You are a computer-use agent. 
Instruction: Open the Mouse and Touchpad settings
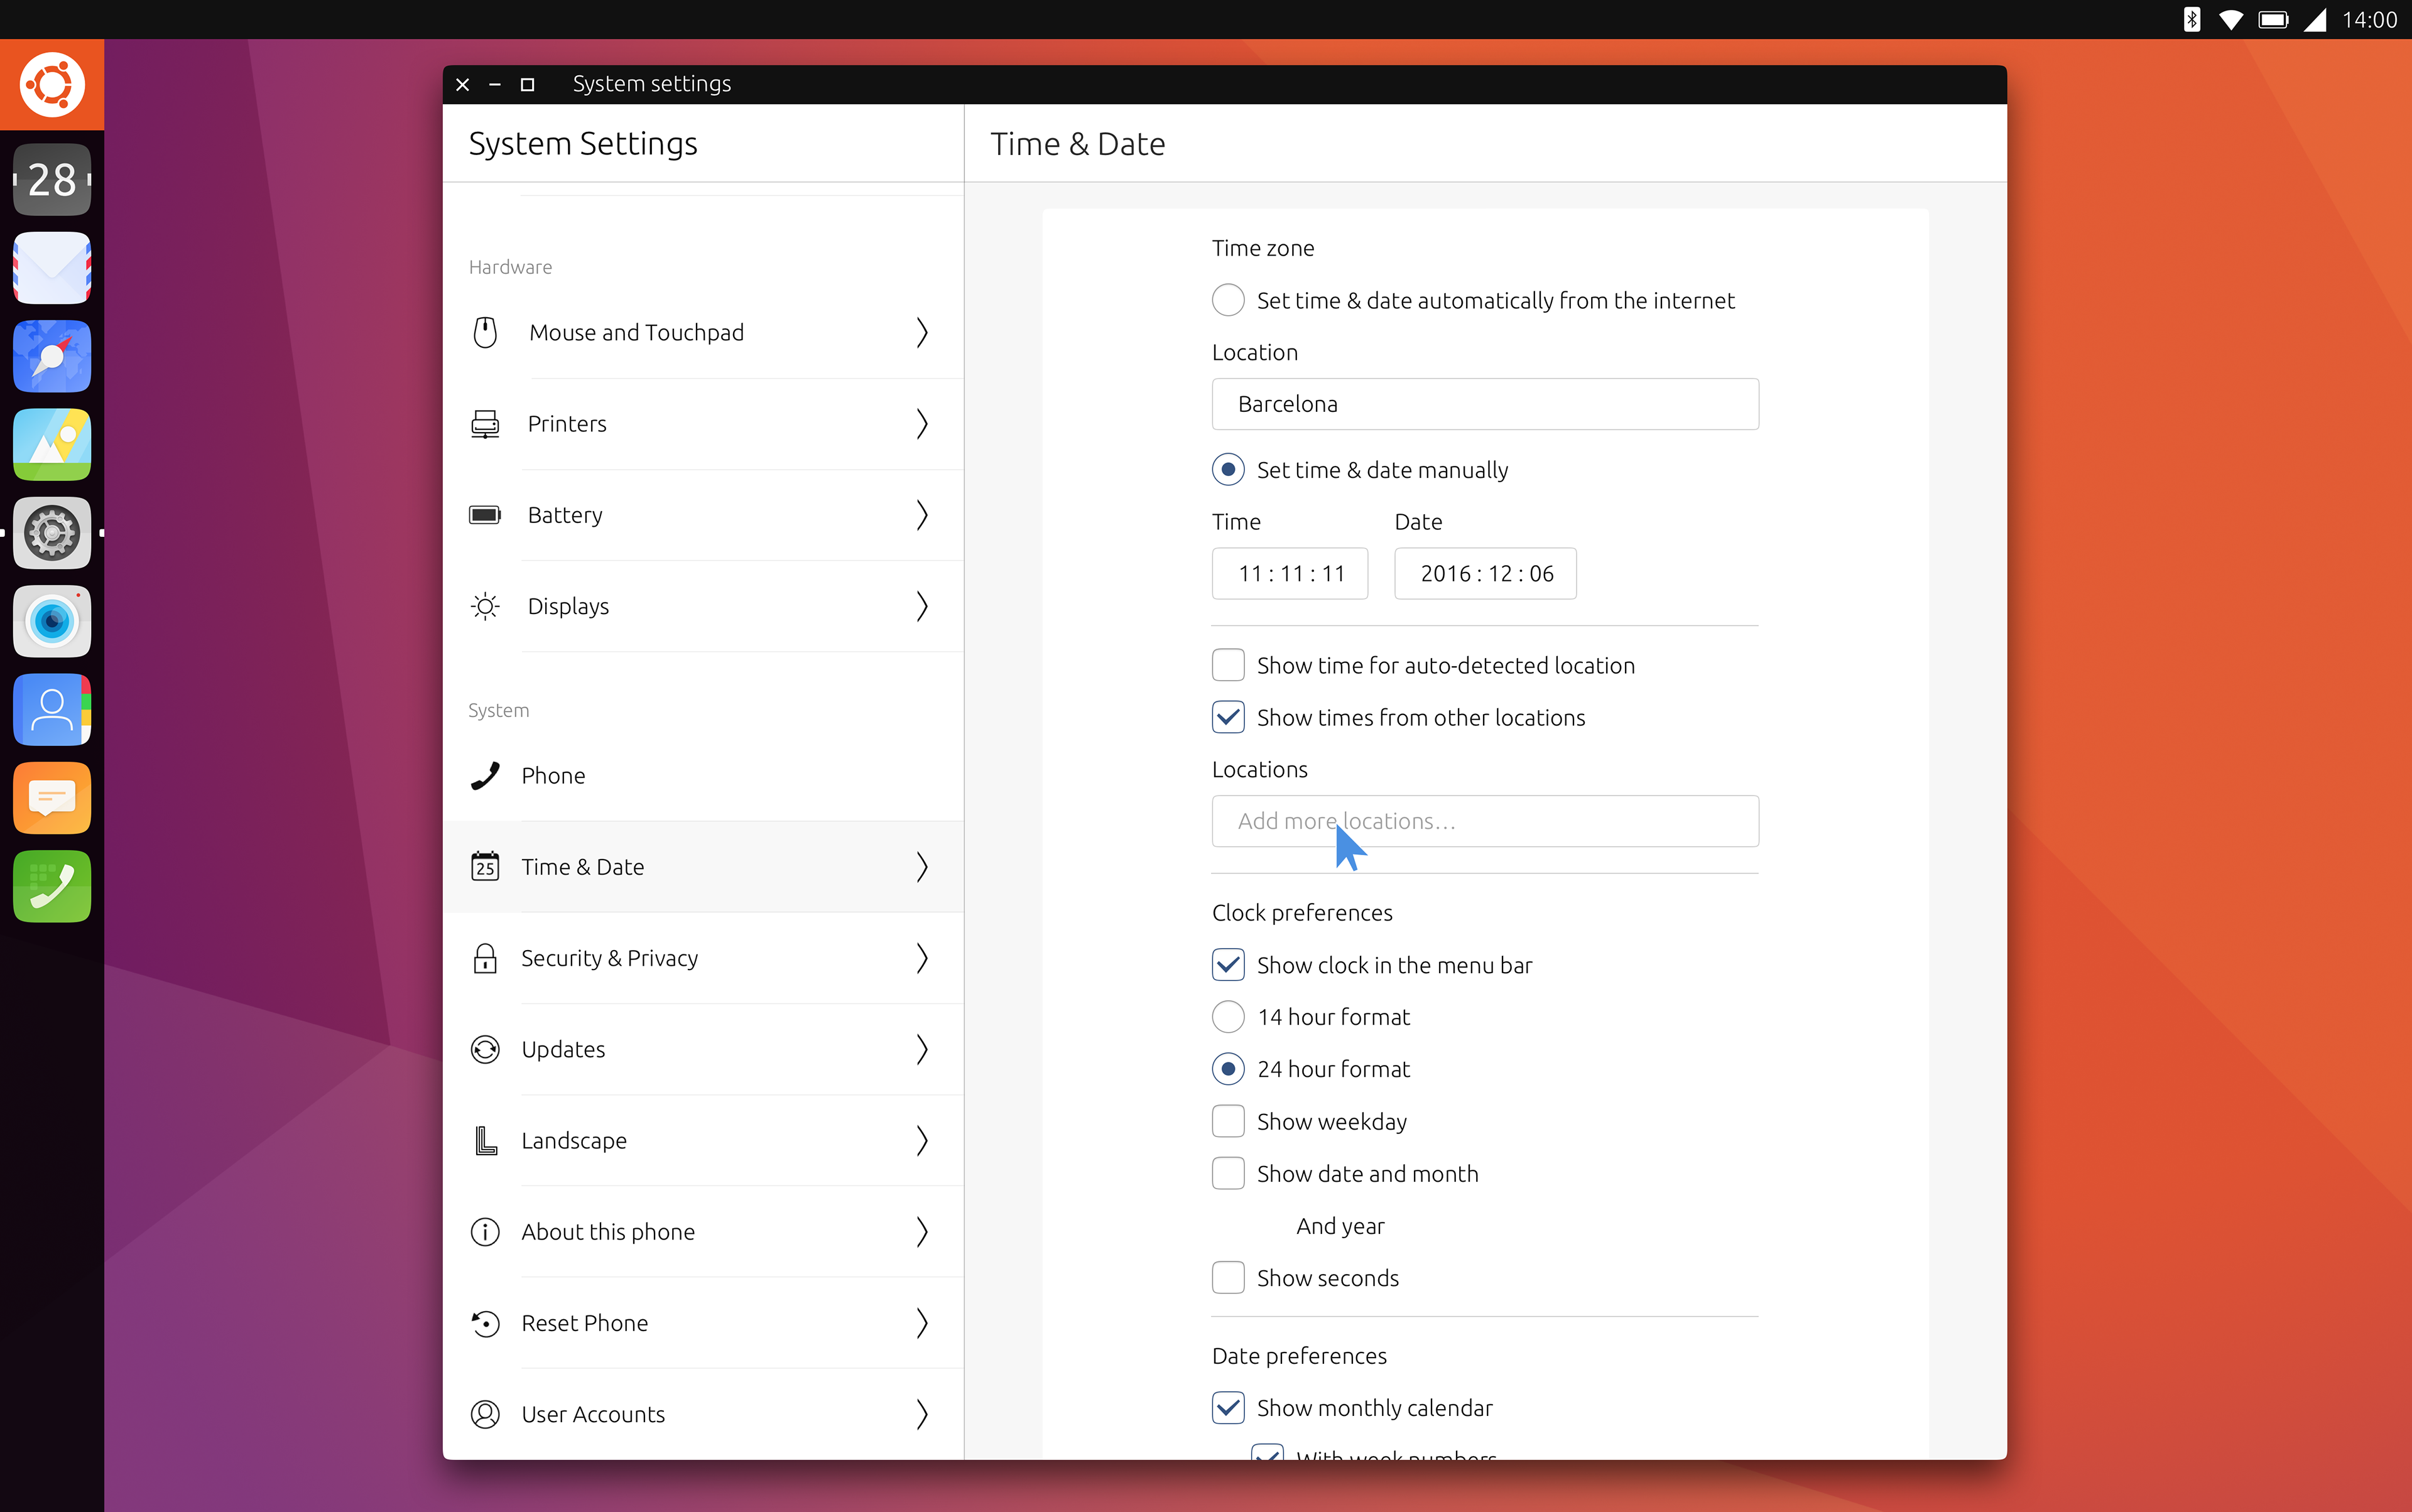(x=703, y=332)
